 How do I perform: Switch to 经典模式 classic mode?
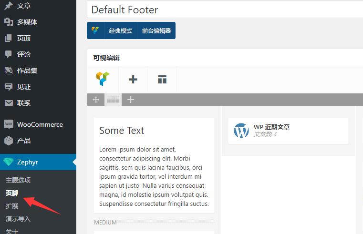120,31
